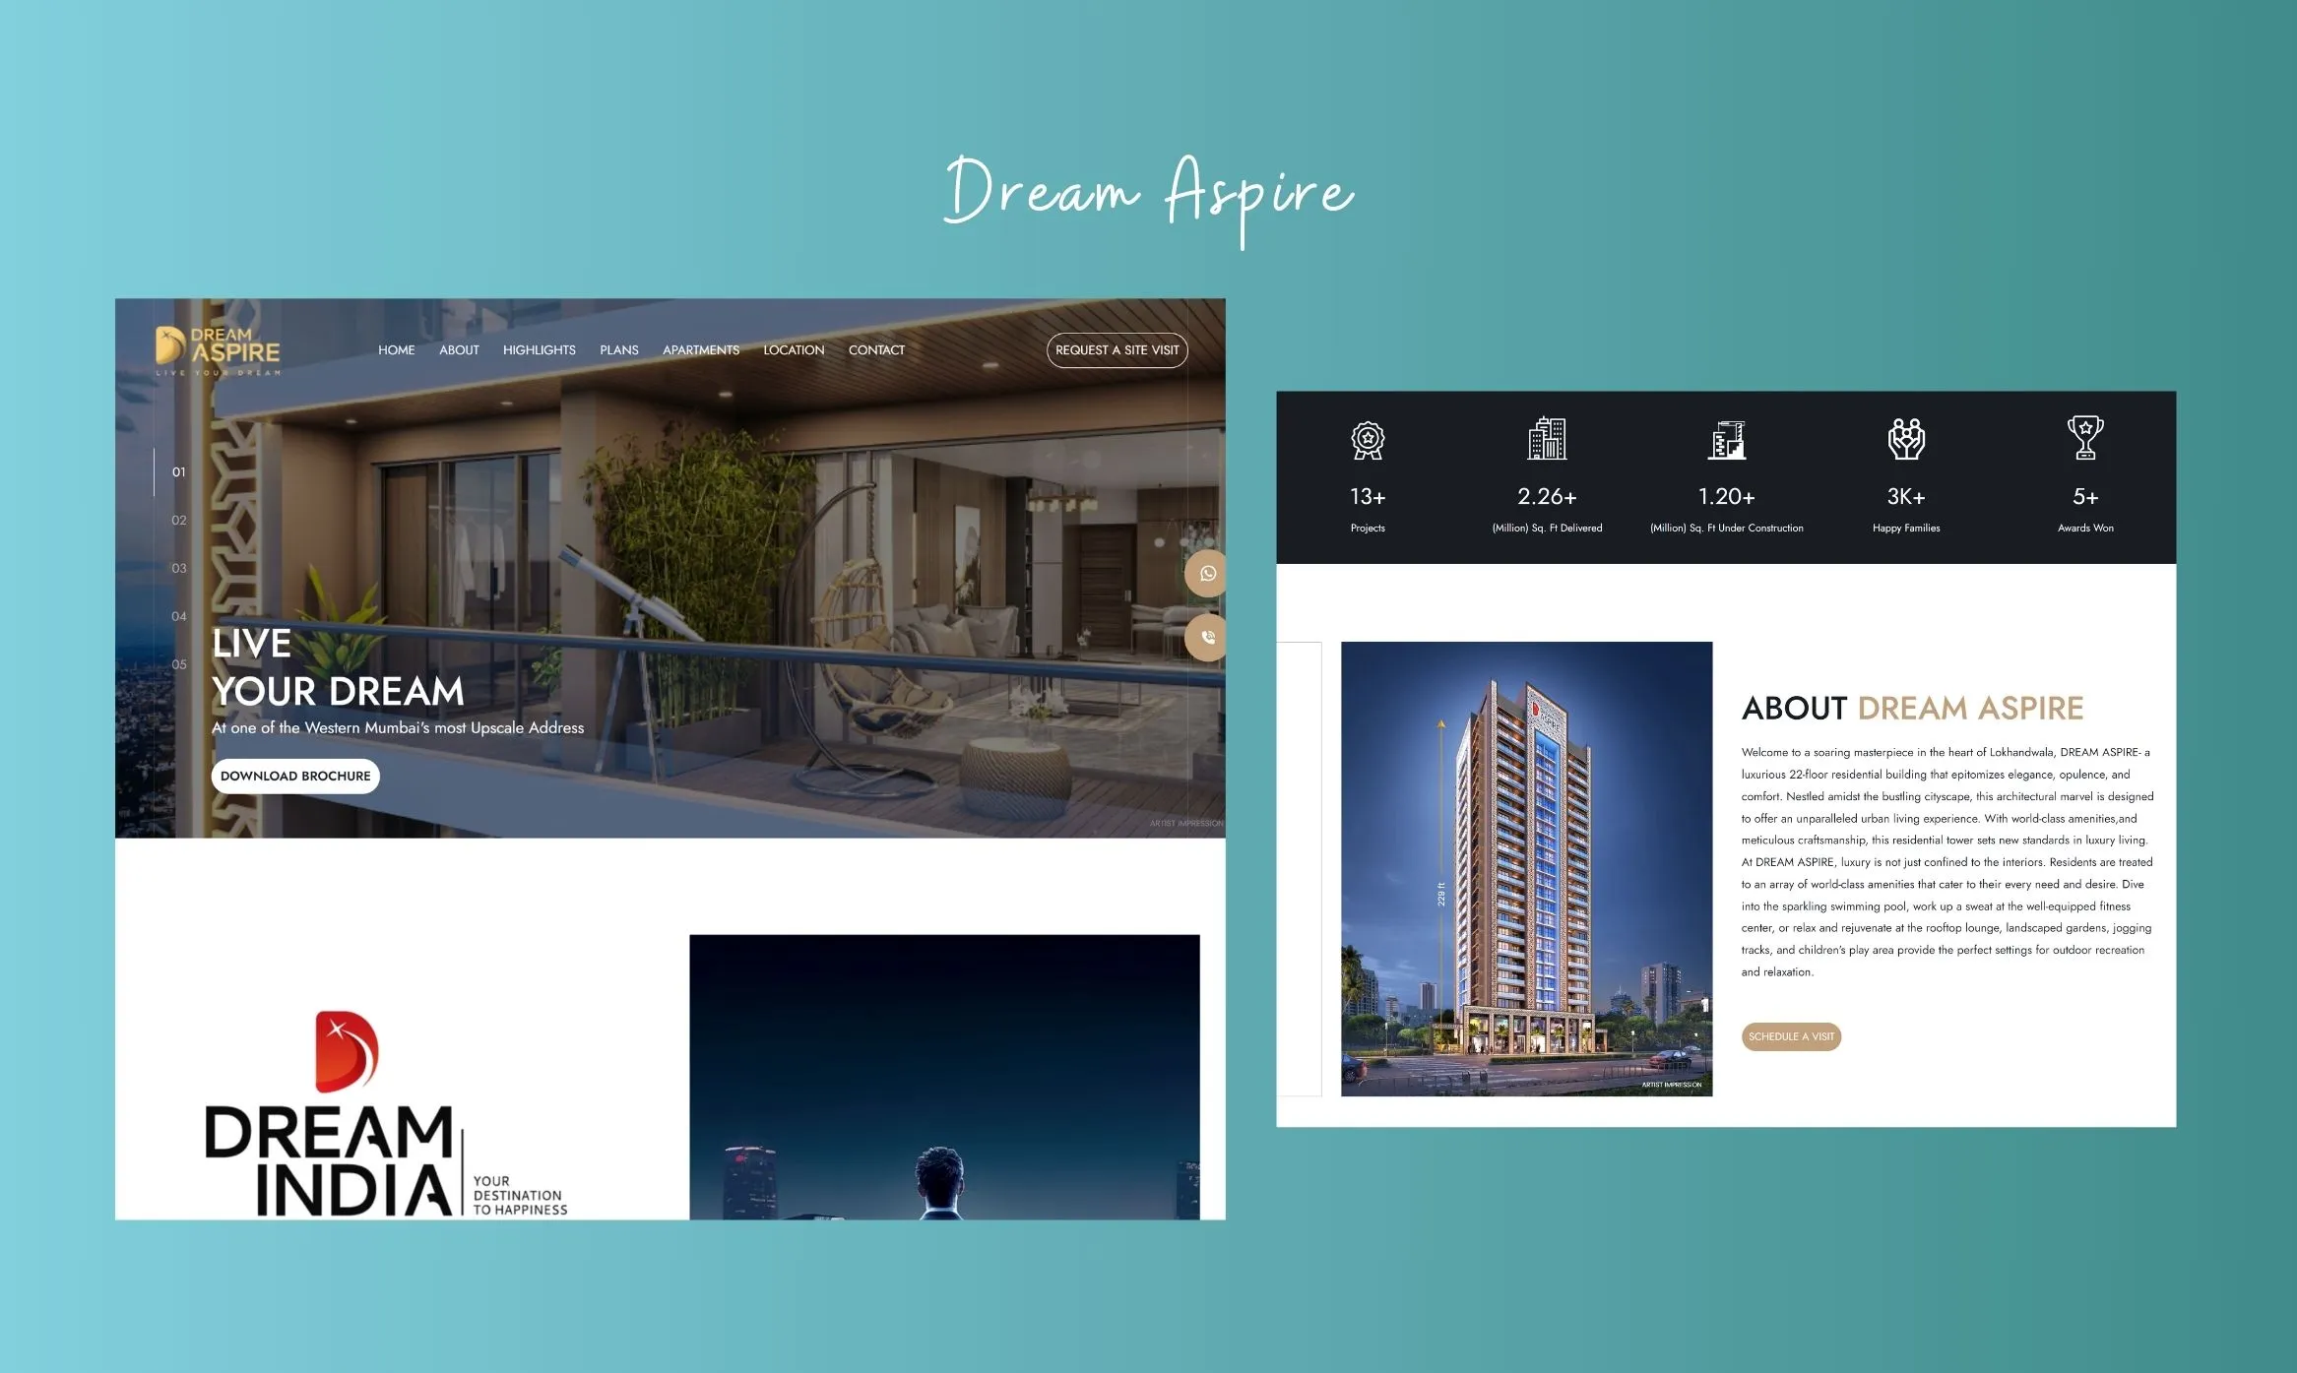2297x1373 pixels.
Task: Open the HOME menu item
Action: [396, 350]
